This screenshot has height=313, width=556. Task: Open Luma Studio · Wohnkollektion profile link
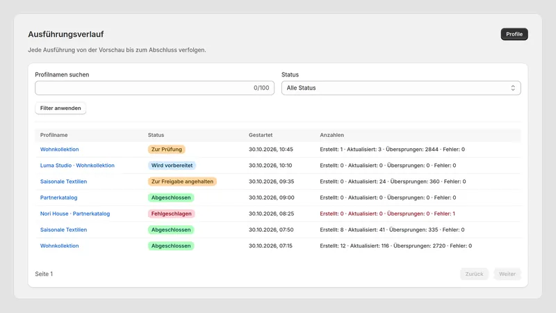[77, 166]
